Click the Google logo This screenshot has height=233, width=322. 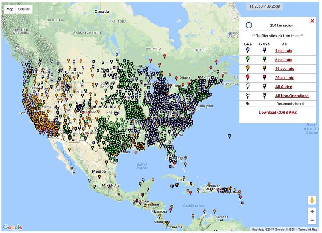click(13, 227)
